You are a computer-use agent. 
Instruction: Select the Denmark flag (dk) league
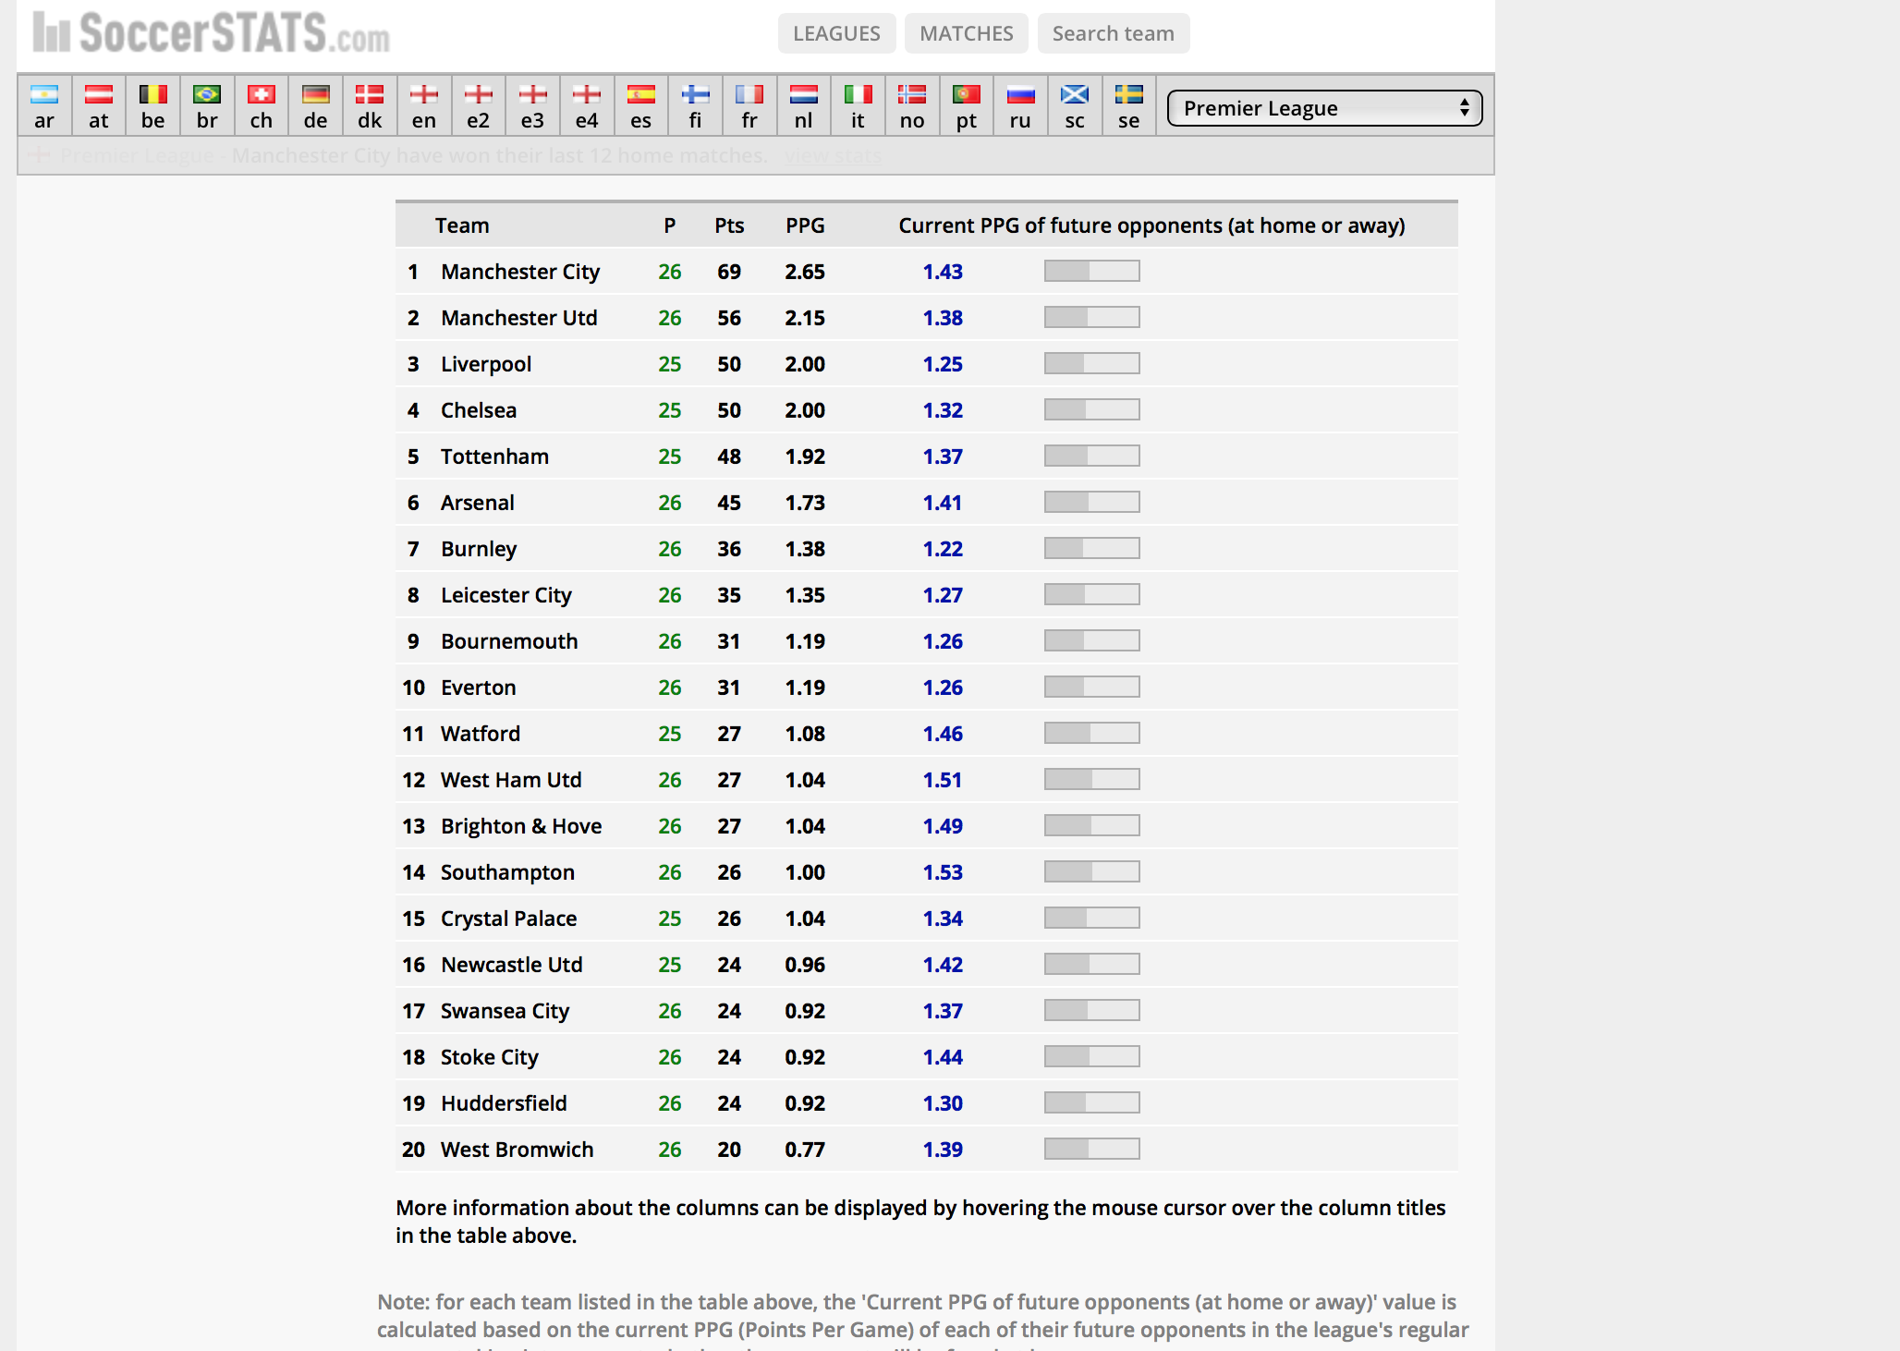pos(370,106)
